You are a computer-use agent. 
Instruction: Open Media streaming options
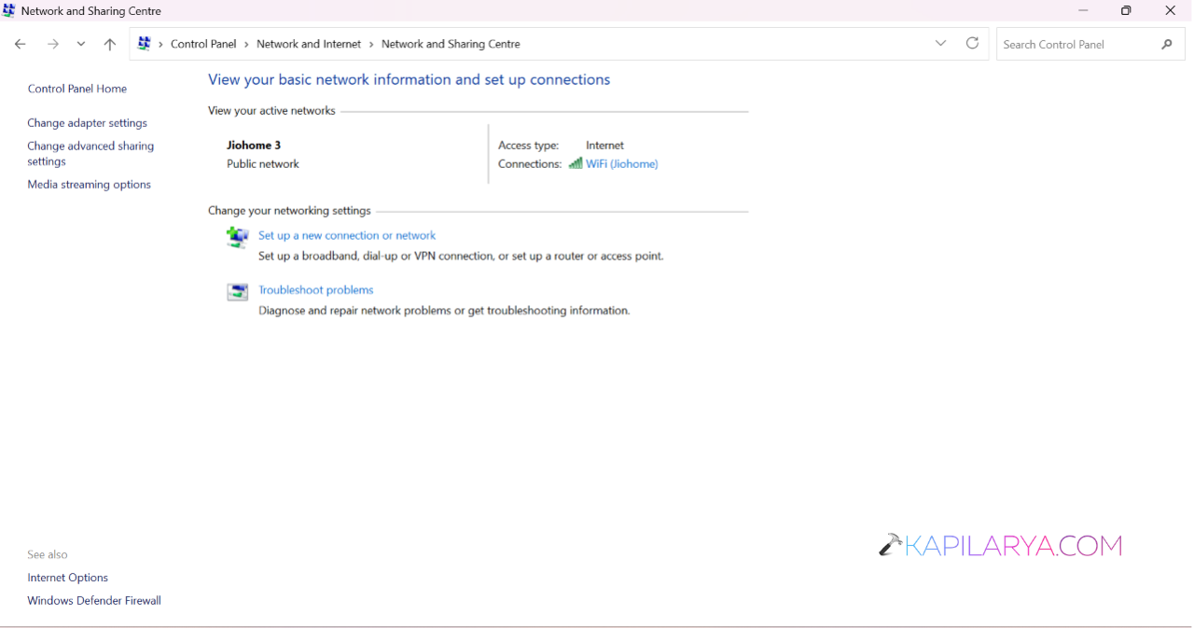coord(90,185)
